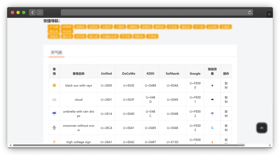Copy the black sun with rays emoji via 复制

pyautogui.click(x=226, y=85)
